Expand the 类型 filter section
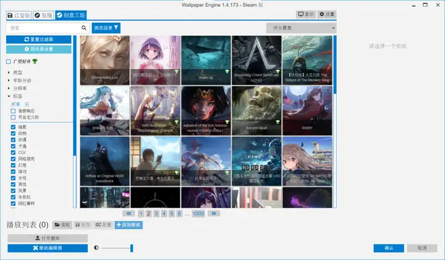The height and width of the screenshot is (260, 445). coord(9,73)
